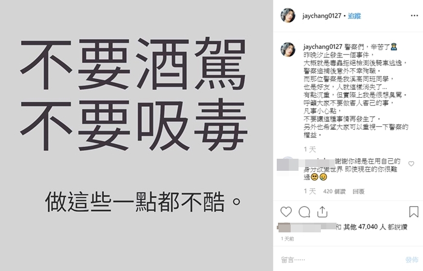Screen dimensions: 423x271
Task: Open comments via the speech bubble icon
Action: (305, 212)
